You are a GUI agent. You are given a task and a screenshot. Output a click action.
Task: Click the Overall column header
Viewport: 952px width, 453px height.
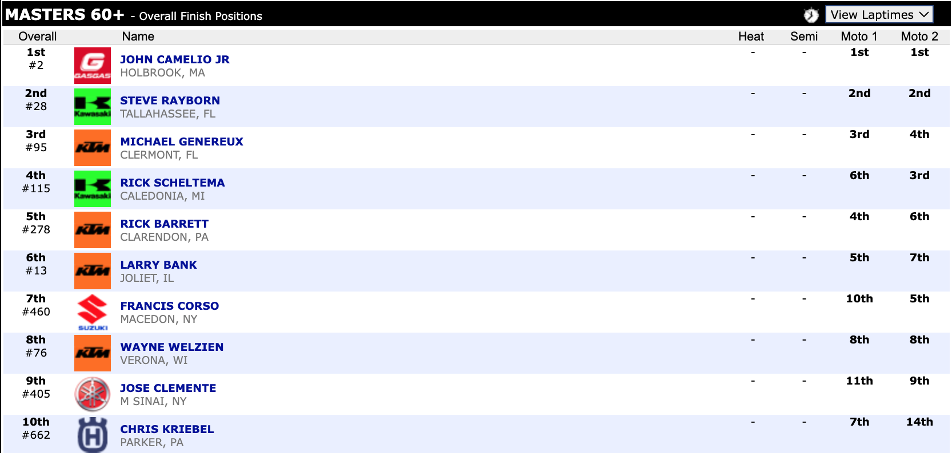click(x=37, y=37)
